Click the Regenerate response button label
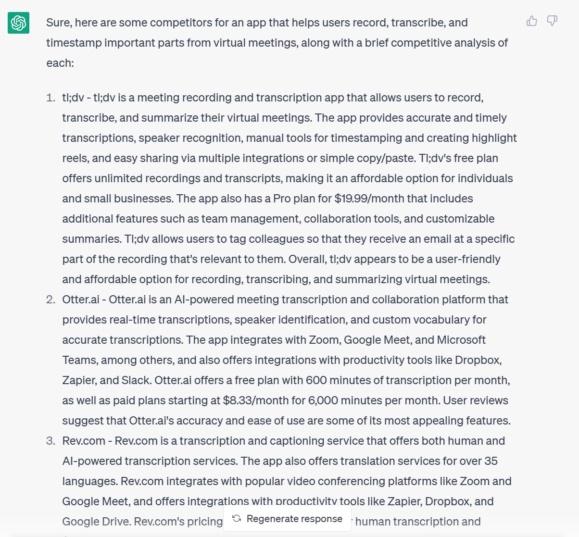 tap(294, 519)
